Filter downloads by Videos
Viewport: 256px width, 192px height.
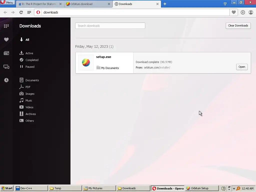(26, 107)
